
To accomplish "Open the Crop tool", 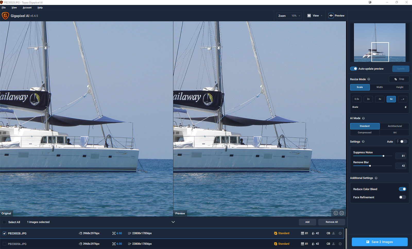I will click(x=399, y=79).
